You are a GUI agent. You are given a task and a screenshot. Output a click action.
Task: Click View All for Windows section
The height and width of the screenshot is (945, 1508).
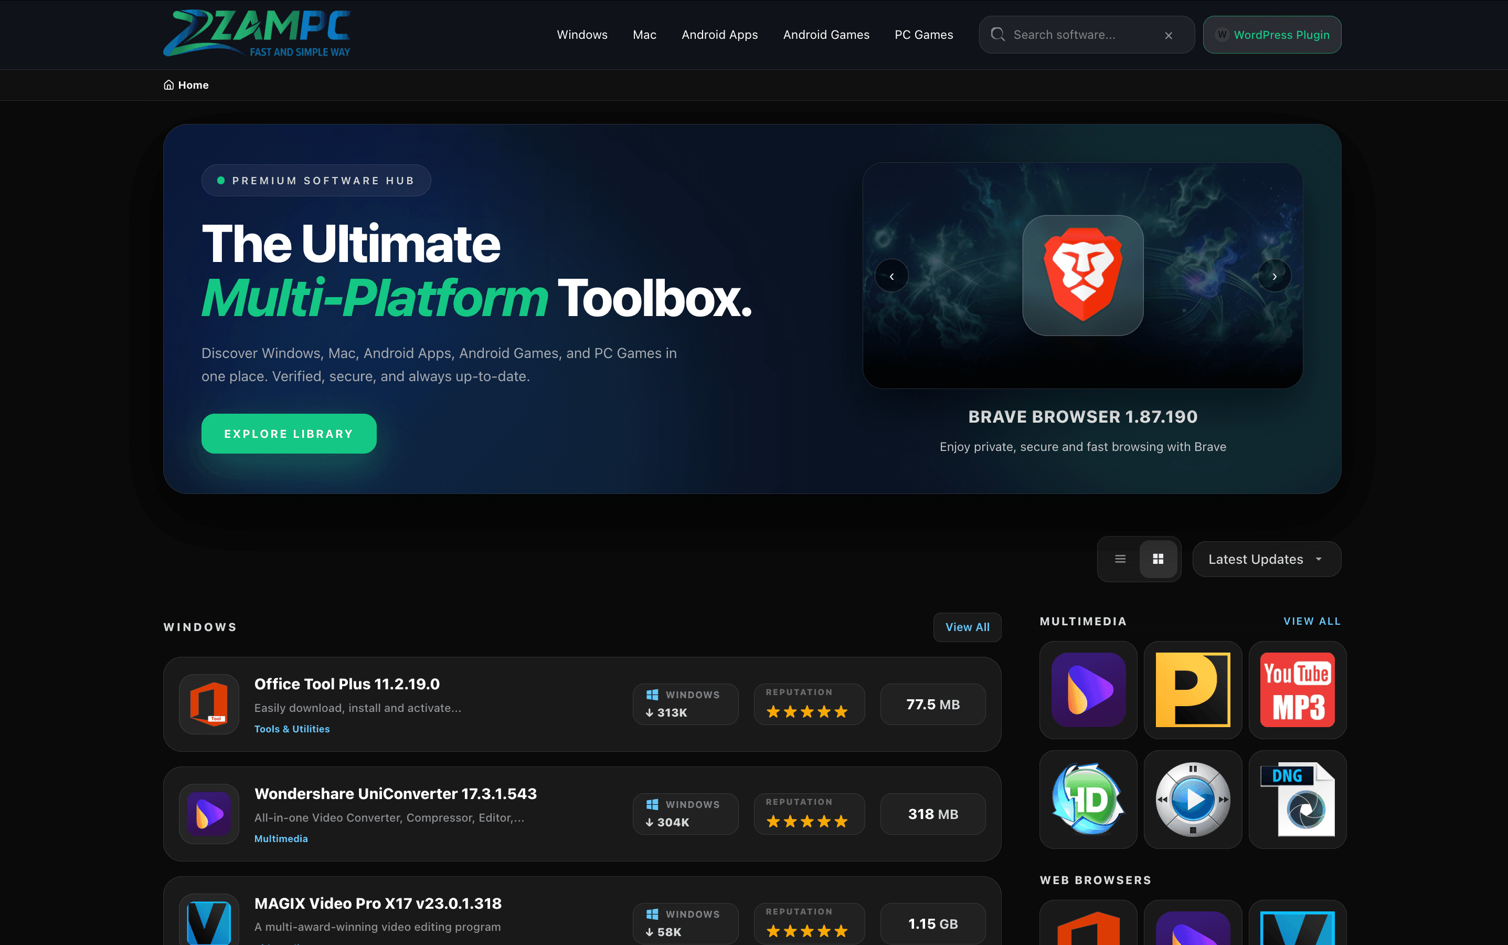click(x=967, y=627)
